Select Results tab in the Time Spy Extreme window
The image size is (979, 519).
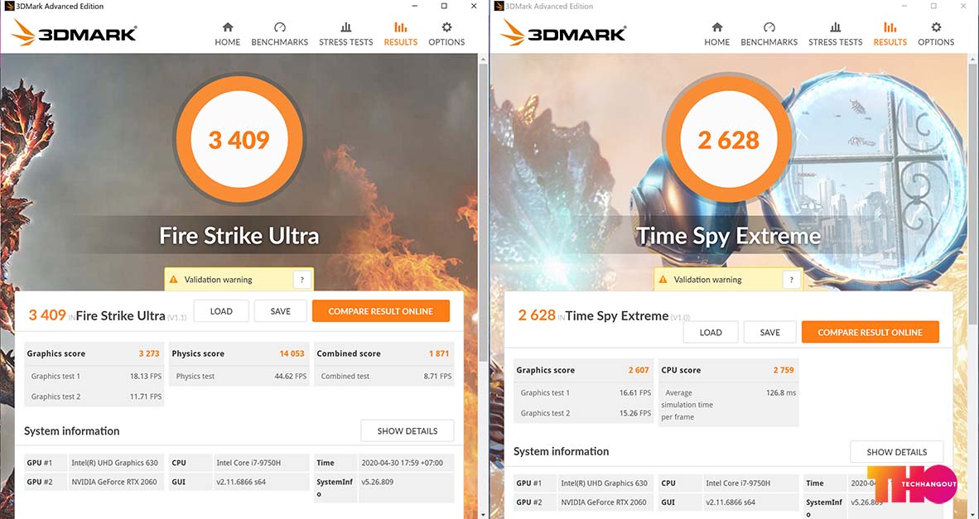(890, 34)
